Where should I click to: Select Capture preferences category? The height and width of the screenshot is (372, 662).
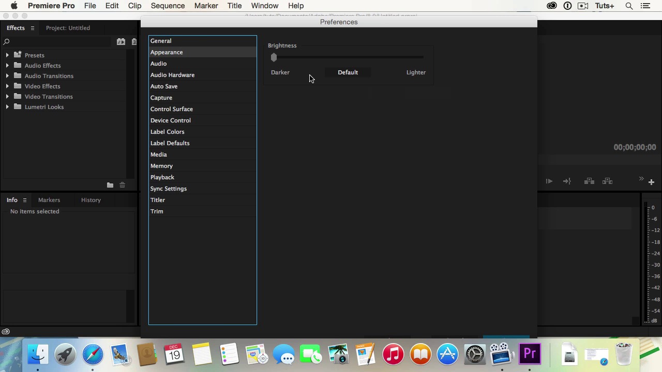pos(202,98)
